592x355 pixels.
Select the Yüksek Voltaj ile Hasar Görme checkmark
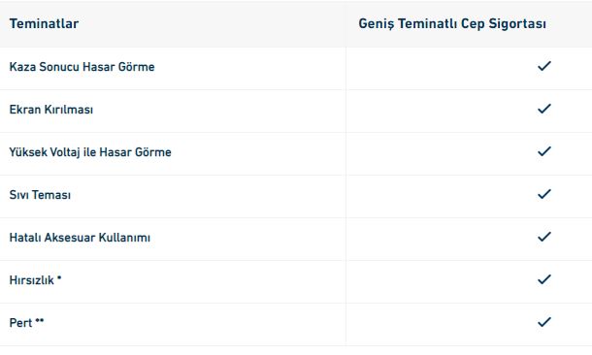(544, 151)
